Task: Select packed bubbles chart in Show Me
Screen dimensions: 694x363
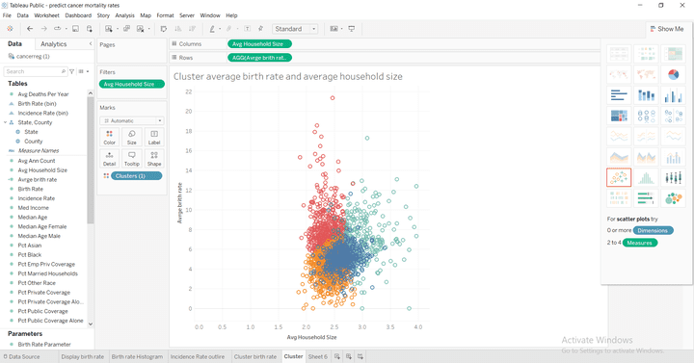Action: click(673, 198)
